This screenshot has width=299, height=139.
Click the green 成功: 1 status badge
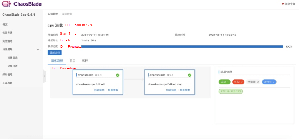[224, 82]
